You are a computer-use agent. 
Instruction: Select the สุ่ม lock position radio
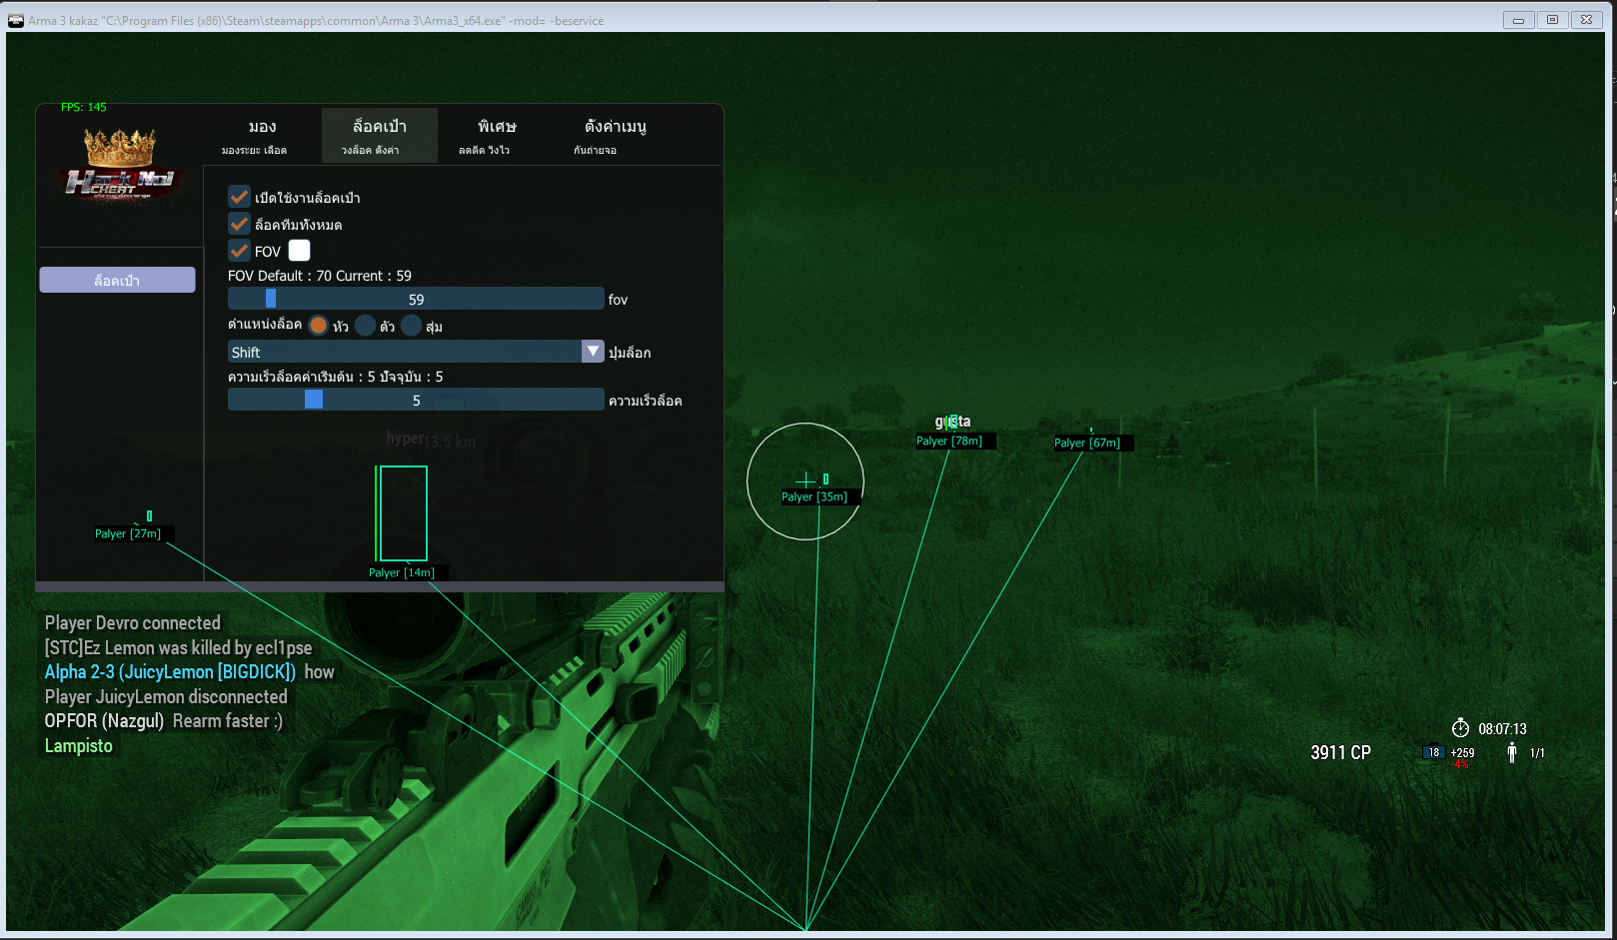pos(411,326)
